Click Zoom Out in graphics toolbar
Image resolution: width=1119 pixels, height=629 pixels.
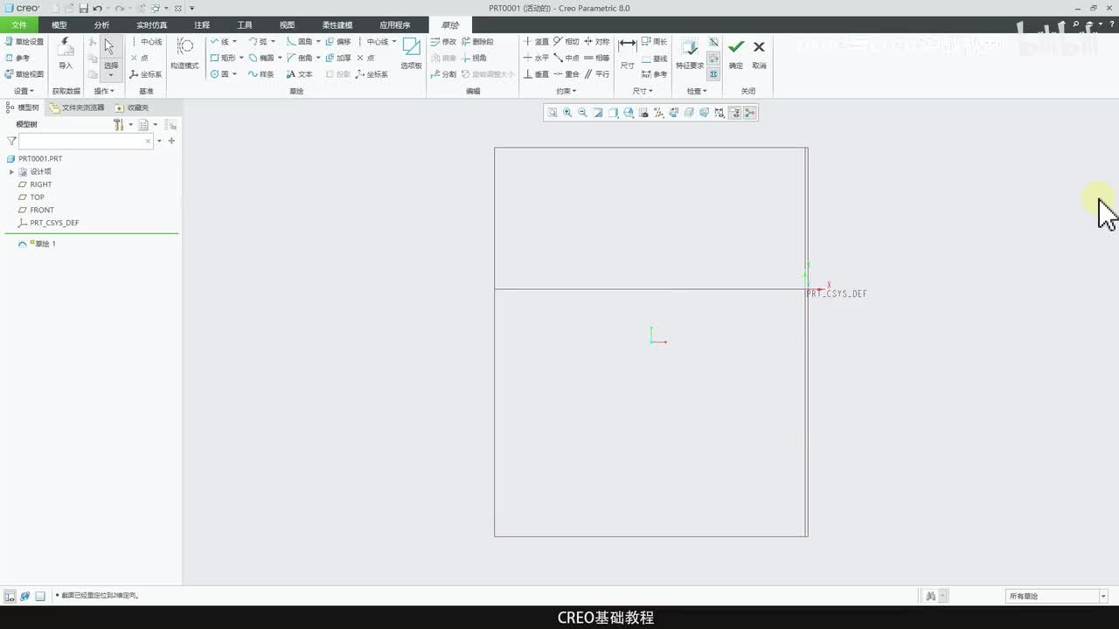tap(582, 113)
